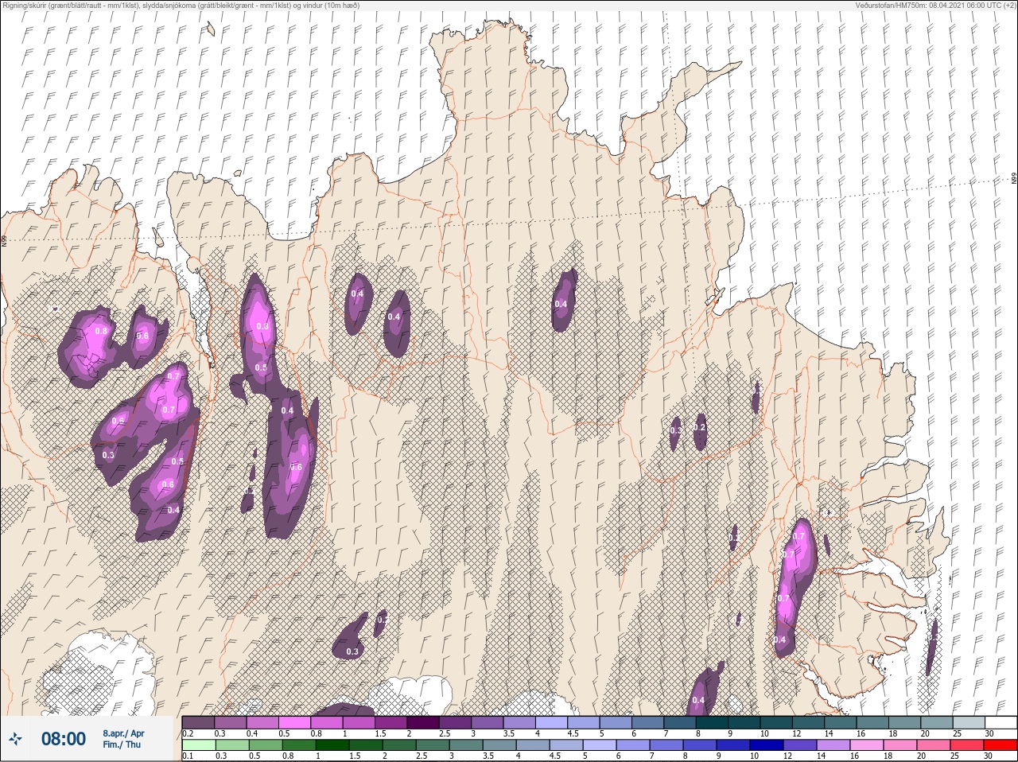
Task: Pick the pale green 0.1 swatch in lower scale
Action: (x=198, y=745)
